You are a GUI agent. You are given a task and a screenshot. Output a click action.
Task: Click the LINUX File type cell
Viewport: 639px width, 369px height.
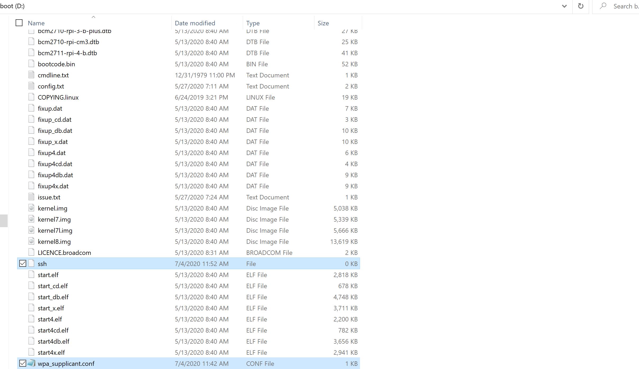click(261, 97)
